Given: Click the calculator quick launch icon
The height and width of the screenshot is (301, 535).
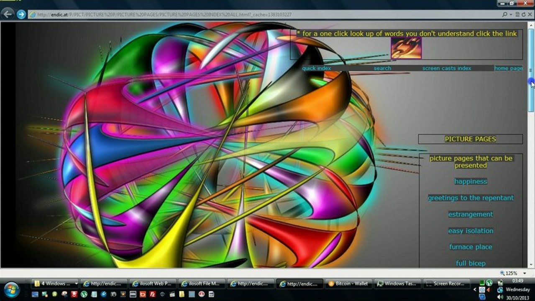Looking at the screenshot, I should click(x=211, y=294).
